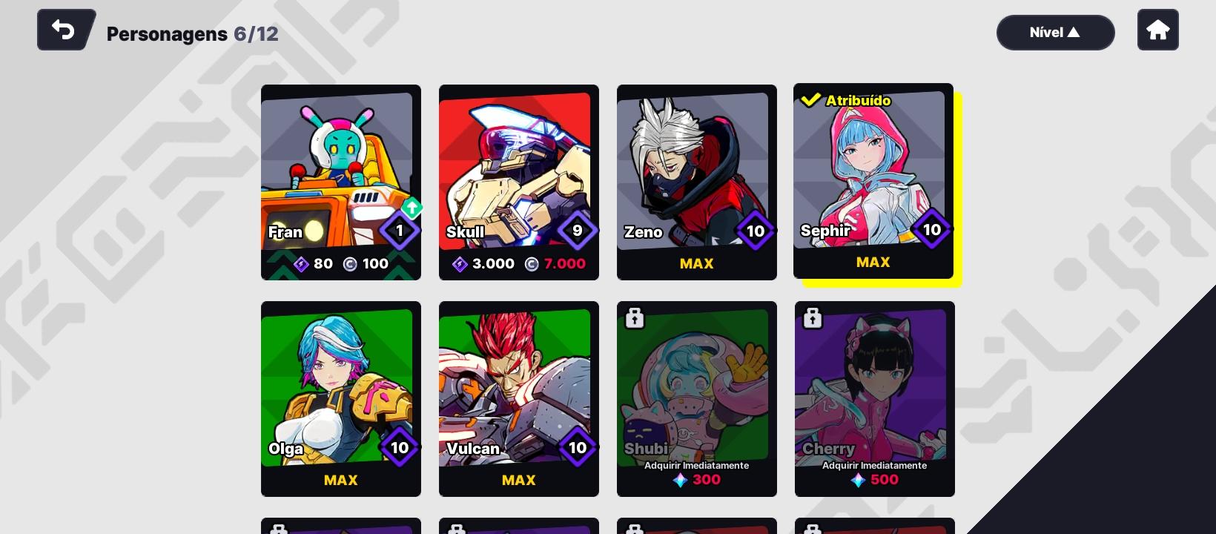Select the Olga character portrait
This screenshot has height=534, width=1216.
tap(337, 387)
